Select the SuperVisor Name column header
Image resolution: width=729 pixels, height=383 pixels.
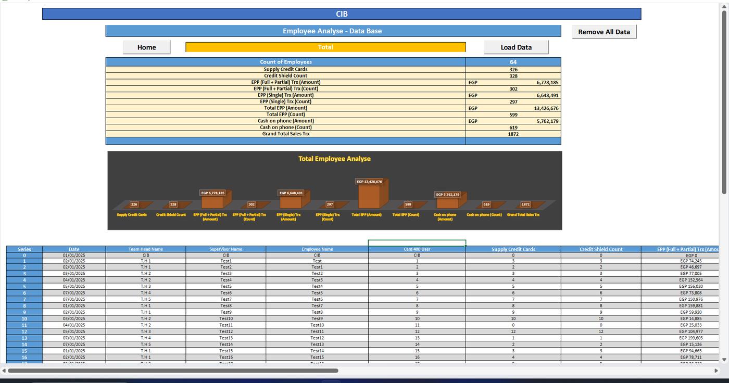coord(226,249)
